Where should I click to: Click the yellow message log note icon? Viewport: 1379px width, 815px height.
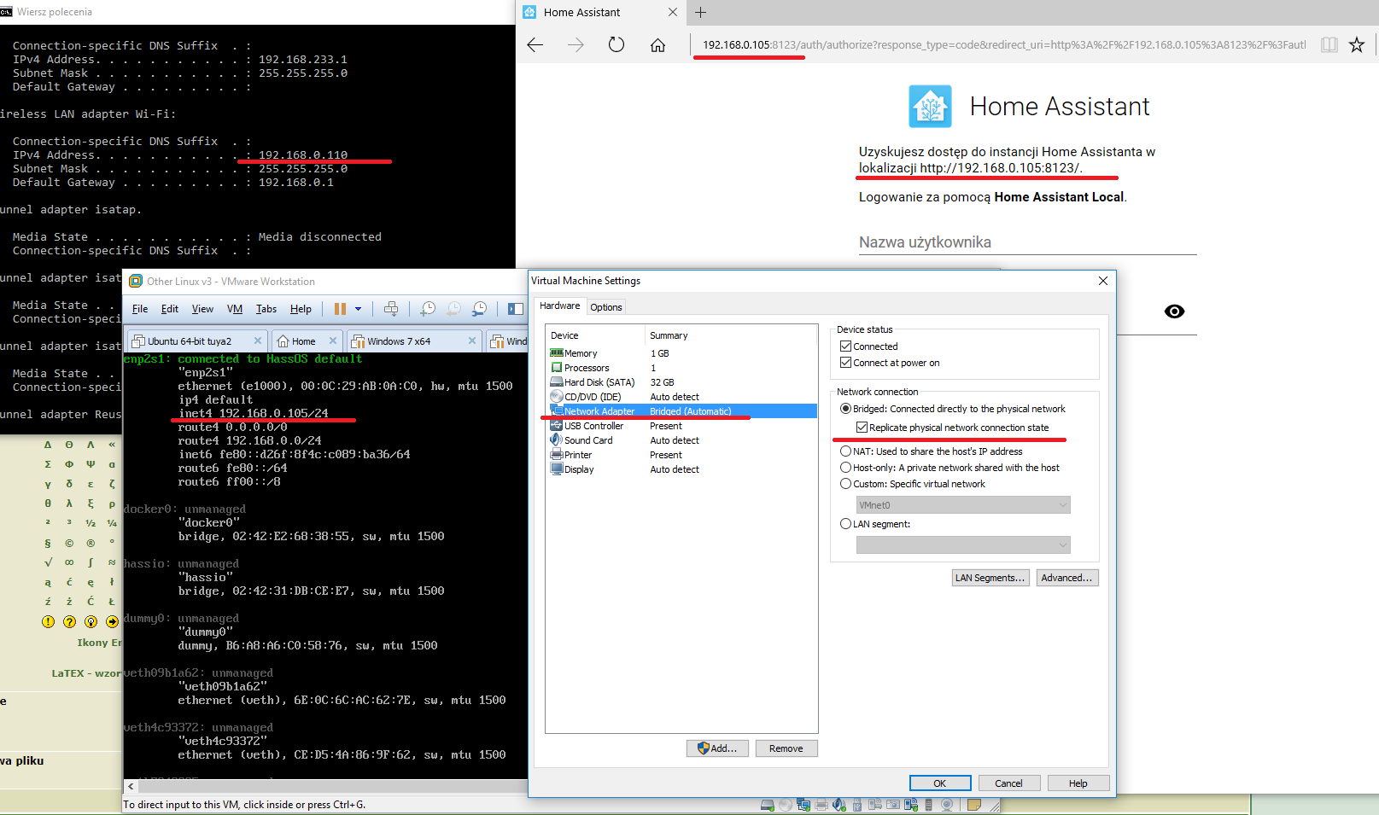pyautogui.click(x=974, y=805)
